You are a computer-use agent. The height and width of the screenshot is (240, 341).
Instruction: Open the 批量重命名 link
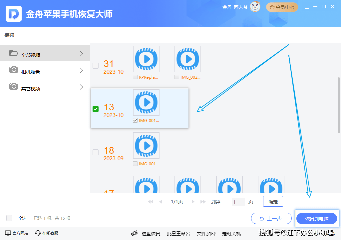tap(178, 234)
